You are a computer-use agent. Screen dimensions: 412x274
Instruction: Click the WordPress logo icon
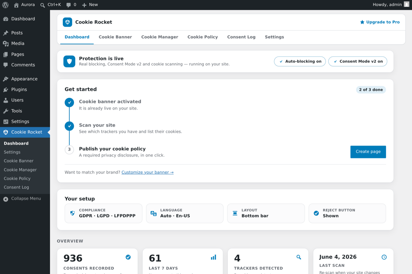pos(5,5)
